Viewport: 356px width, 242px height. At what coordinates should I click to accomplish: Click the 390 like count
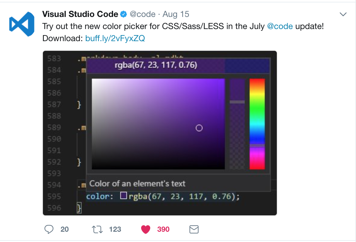[x=163, y=229]
